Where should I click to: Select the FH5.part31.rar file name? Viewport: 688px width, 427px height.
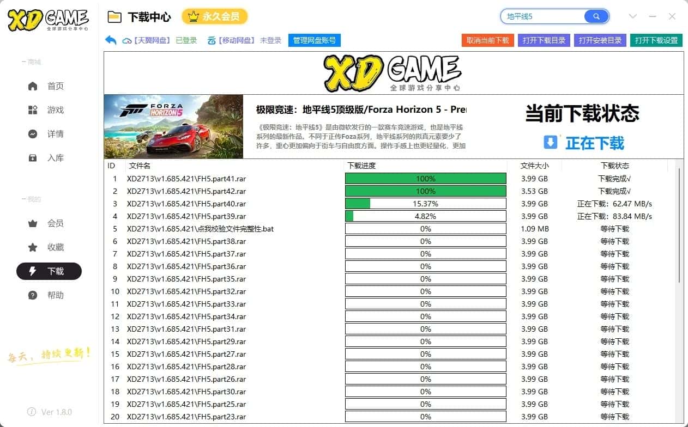tap(186, 329)
